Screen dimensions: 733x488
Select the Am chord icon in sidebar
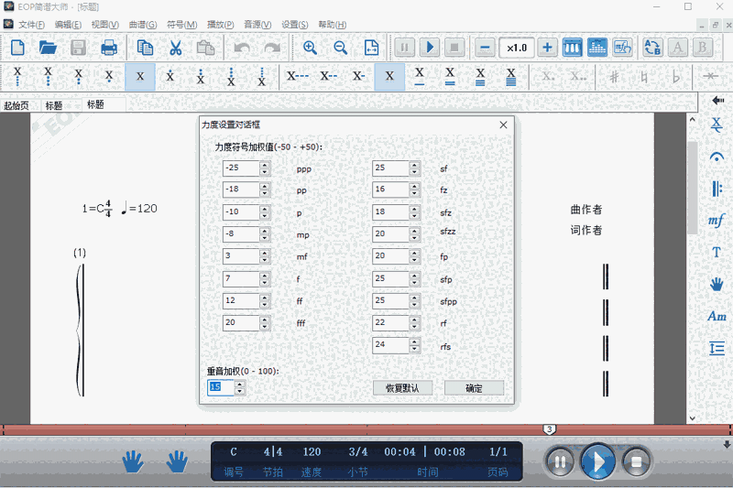717,316
